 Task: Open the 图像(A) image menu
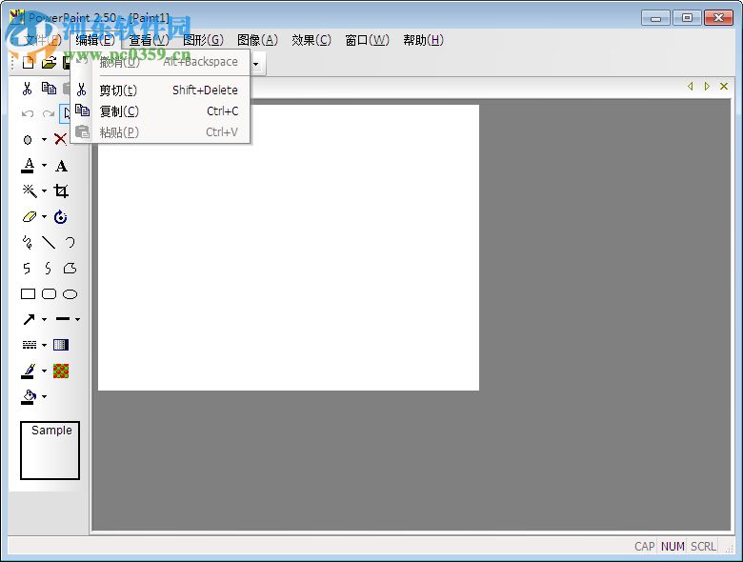(x=257, y=40)
